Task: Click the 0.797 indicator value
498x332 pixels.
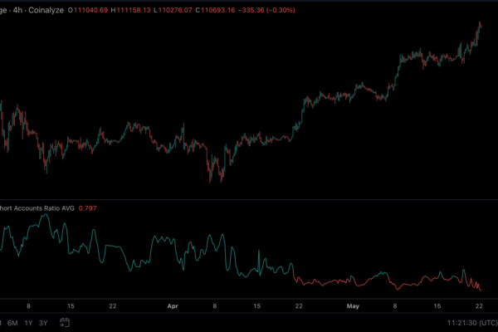Action: (x=87, y=207)
